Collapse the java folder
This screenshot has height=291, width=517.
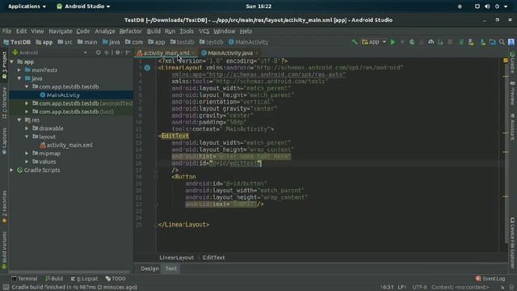(x=19, y=78)
